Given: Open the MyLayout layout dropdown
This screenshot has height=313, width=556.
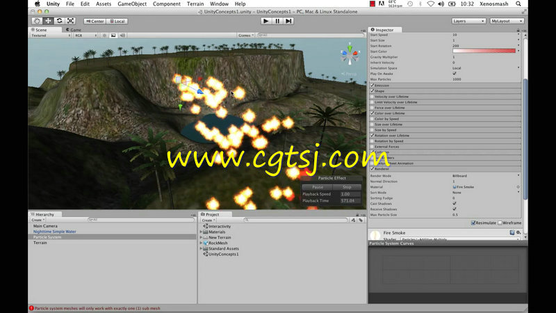Looking at the screenshot, I should pyautogui.click(x=507, y=21).
